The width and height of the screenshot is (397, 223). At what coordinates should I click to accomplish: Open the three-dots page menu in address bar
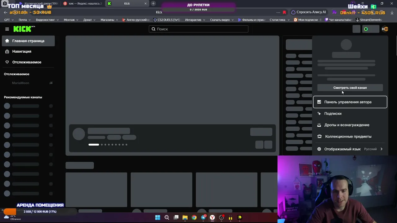coord(278,12)
